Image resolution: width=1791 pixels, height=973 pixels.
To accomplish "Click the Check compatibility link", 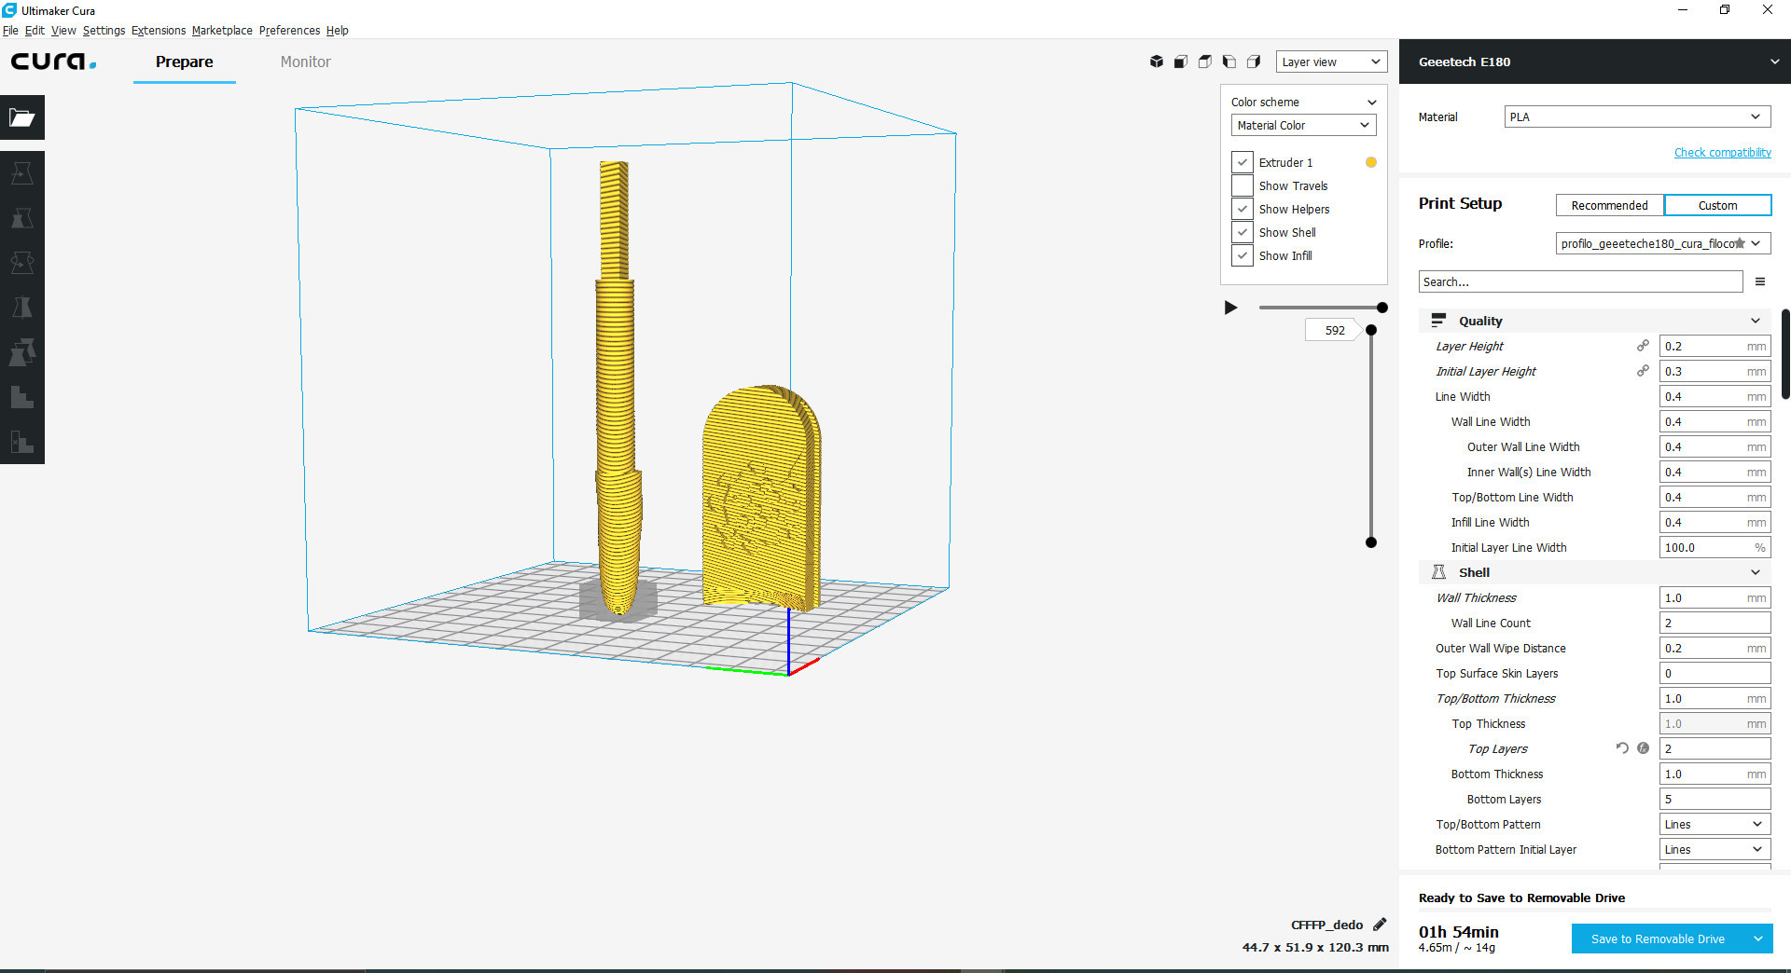I will pos(1722,152).
